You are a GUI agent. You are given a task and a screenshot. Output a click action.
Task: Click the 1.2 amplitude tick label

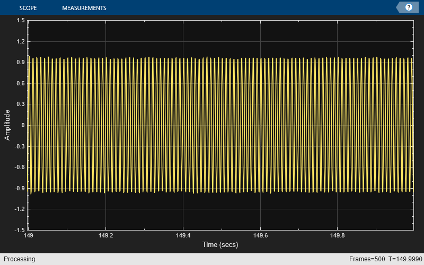point(21,41)
